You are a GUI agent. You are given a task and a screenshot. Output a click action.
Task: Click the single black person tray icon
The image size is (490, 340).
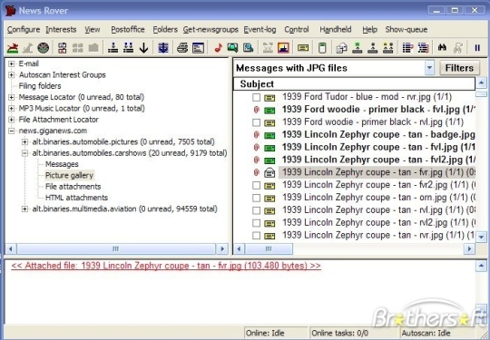click(373, 48)
